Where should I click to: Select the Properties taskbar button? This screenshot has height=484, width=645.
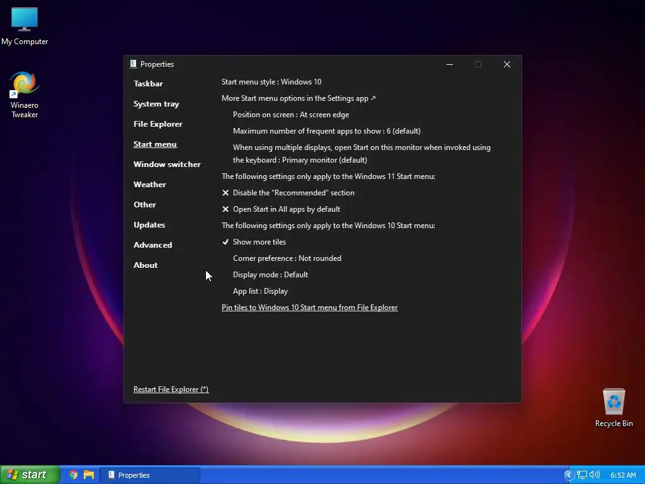150,475
